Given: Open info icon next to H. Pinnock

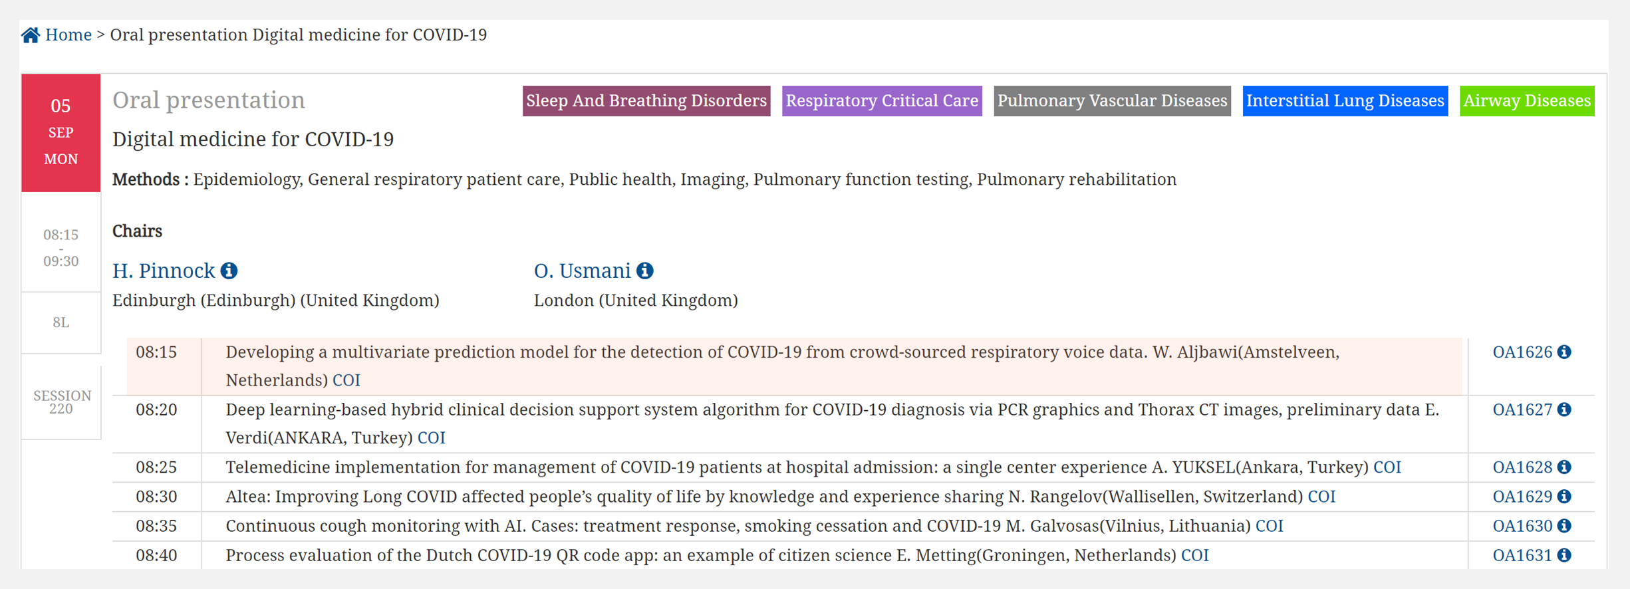Looking at the screenshot, I should click(x=229, y=271).
